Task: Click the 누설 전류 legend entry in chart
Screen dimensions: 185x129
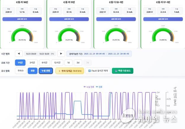Action: tap(88, 87)
